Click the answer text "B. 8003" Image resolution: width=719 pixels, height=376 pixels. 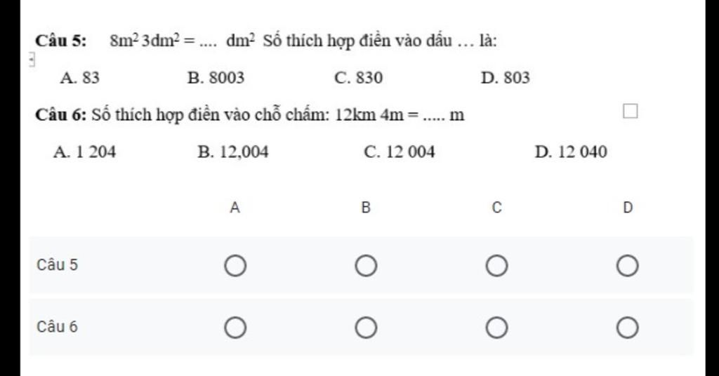(216, 78)
